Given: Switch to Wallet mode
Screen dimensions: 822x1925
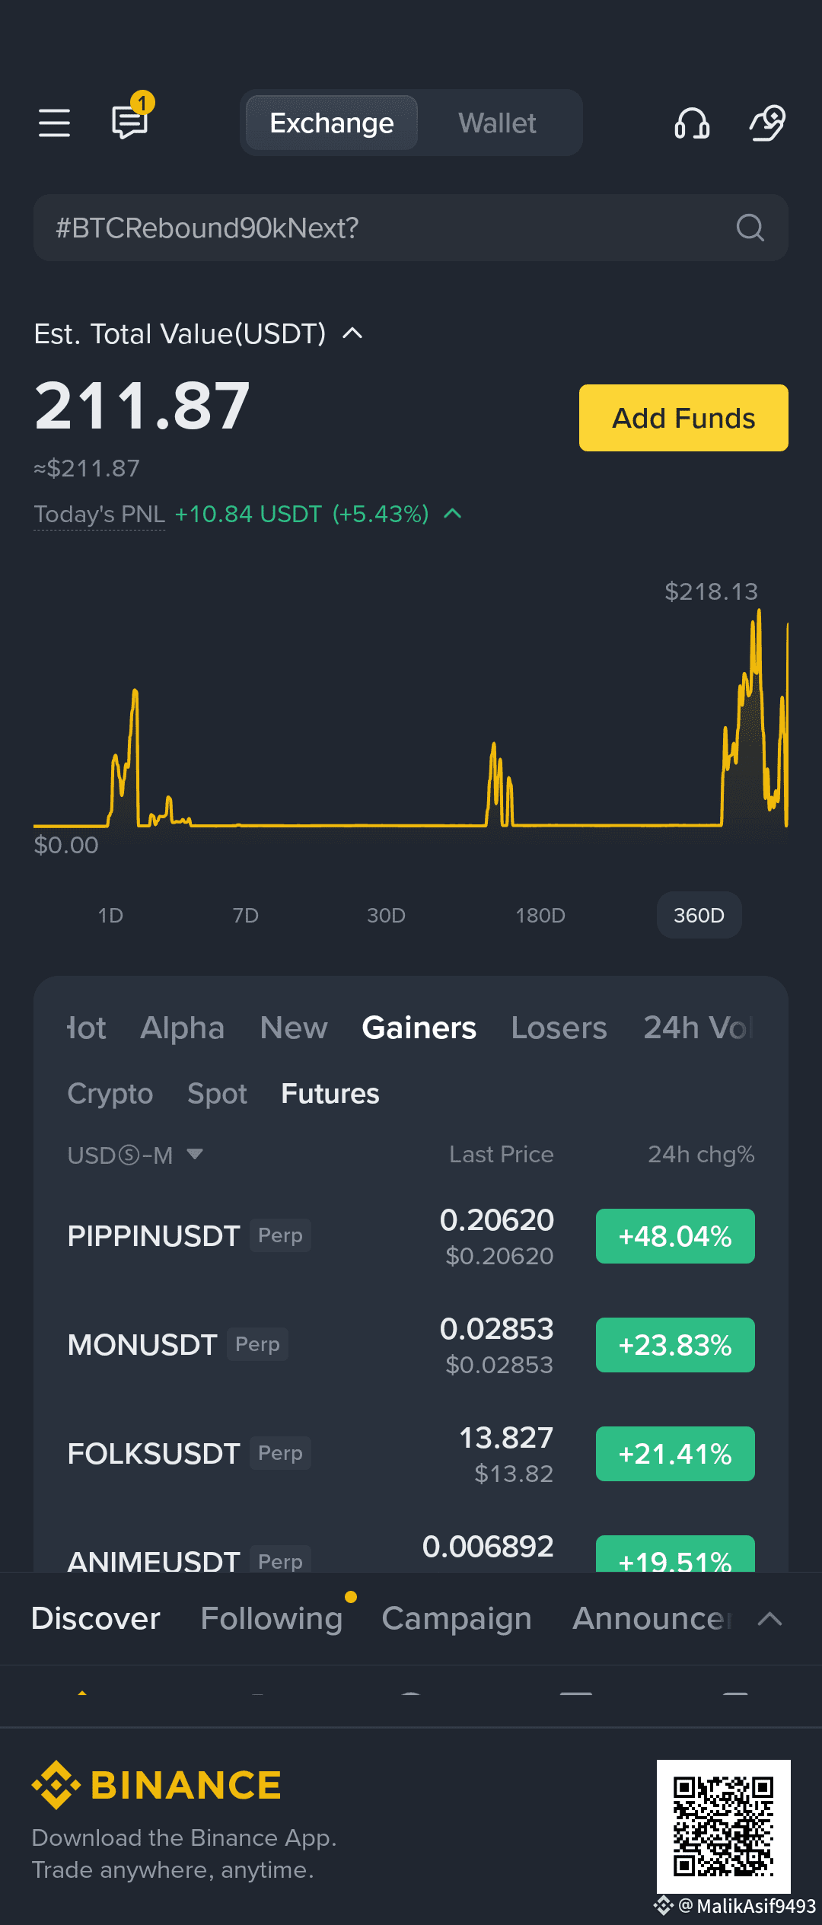Looking at the screenshot, I should coord(497,123).
